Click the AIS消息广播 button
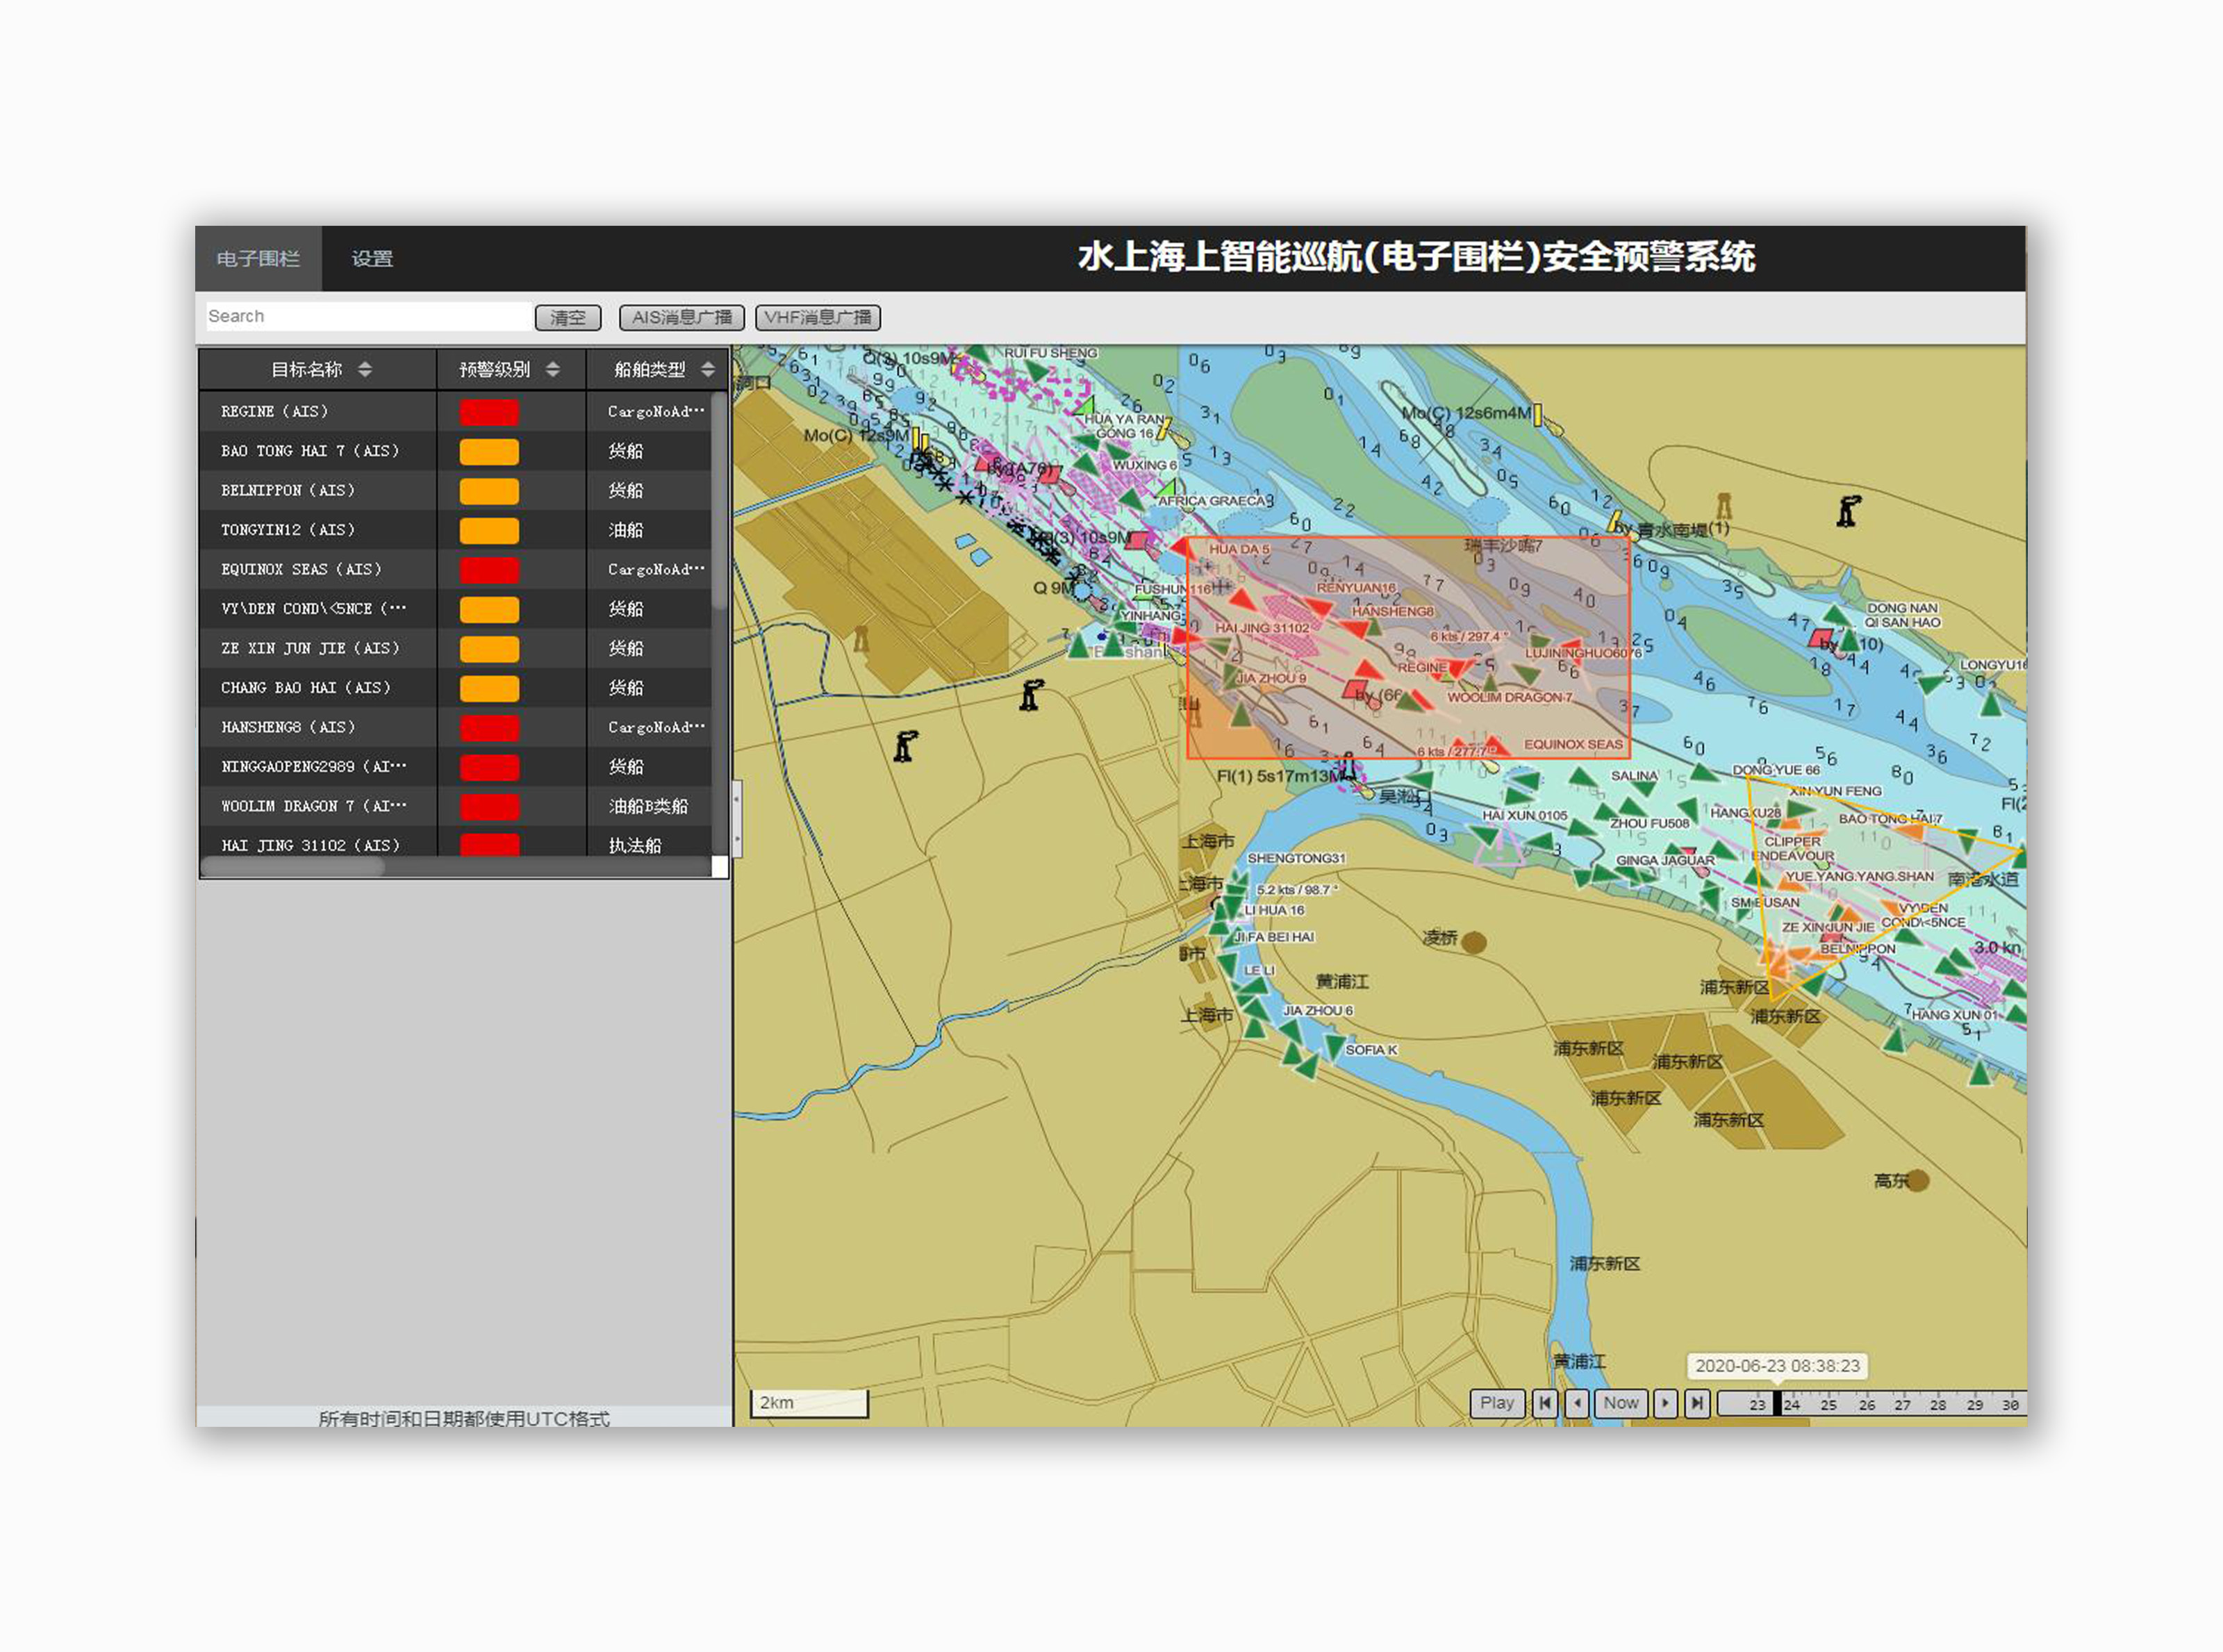This screenshot has height=1652, width=2223. [x=681, y=317]
